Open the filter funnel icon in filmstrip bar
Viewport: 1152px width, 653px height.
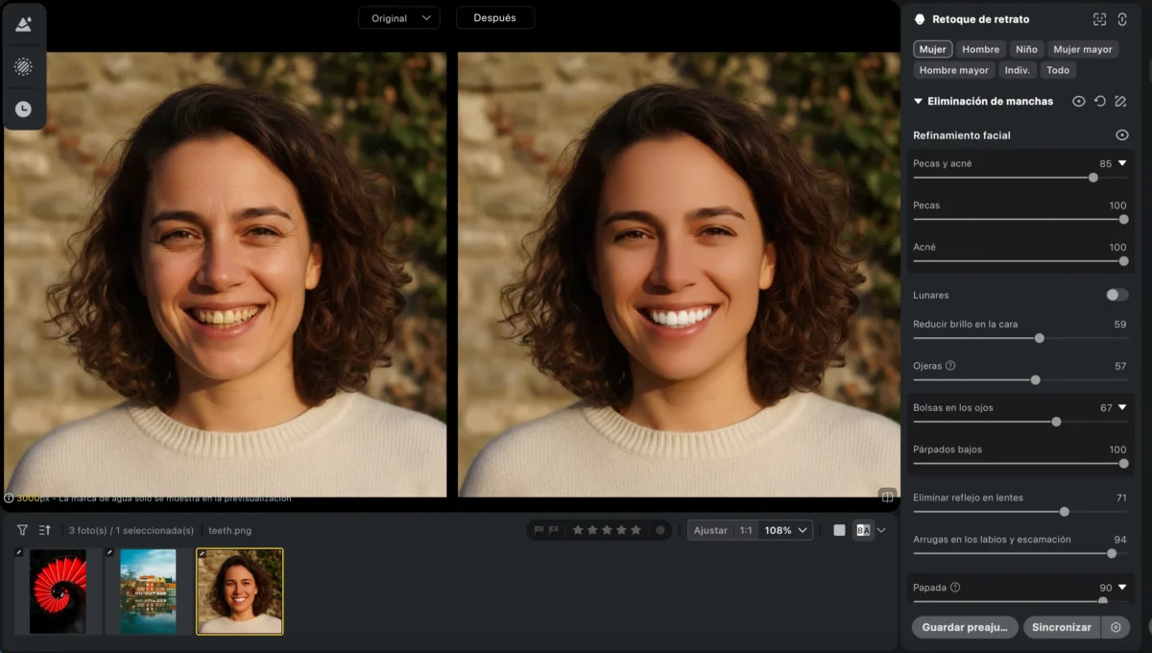pos(22,530)
